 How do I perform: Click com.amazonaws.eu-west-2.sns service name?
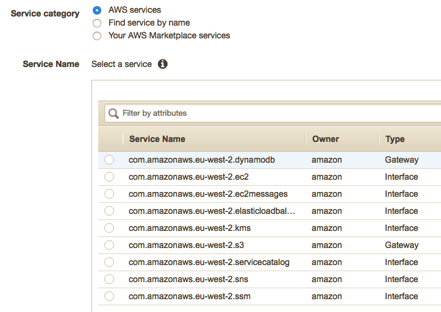[x=188, y=279]
